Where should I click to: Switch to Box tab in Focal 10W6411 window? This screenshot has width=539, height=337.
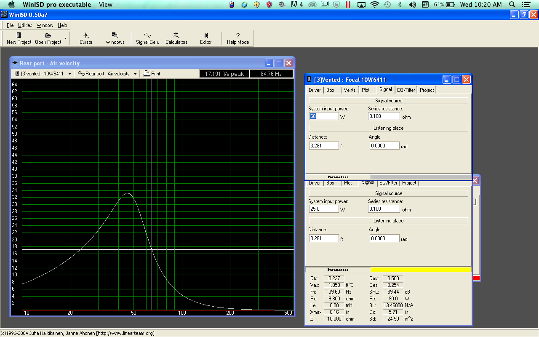click(x=331, y=90)
